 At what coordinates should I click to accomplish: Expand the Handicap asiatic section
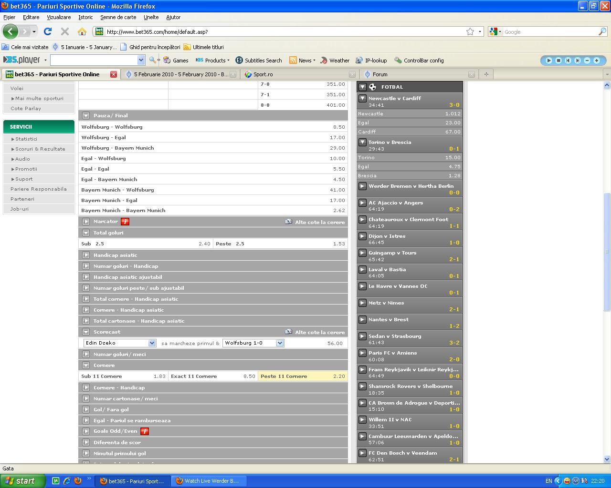tap(86, 255)
